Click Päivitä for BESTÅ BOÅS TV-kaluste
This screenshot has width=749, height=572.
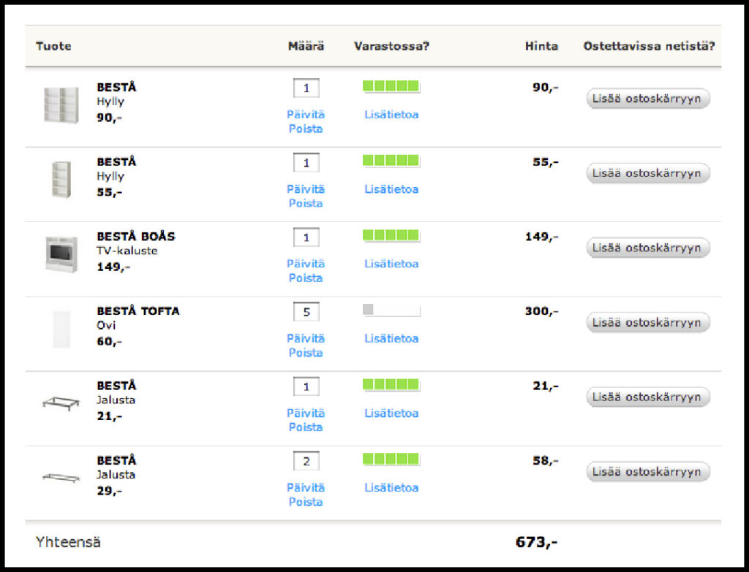[306, 263]
